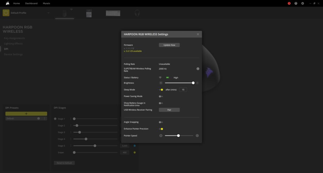Click the sleep minutes input field
323x173 pixels.
(x=183, y=90)
